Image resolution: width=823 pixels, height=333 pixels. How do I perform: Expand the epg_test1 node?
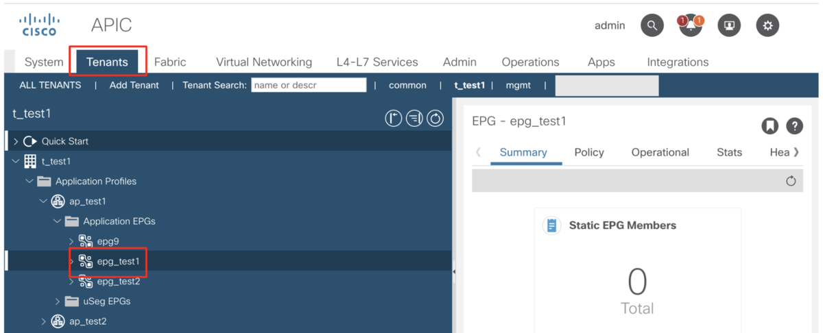pos(71,261)
